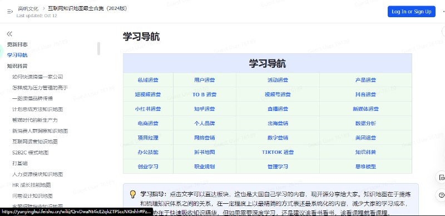
Task: Click the Last updated: Oct 12 text
Action: pos(37,16)
